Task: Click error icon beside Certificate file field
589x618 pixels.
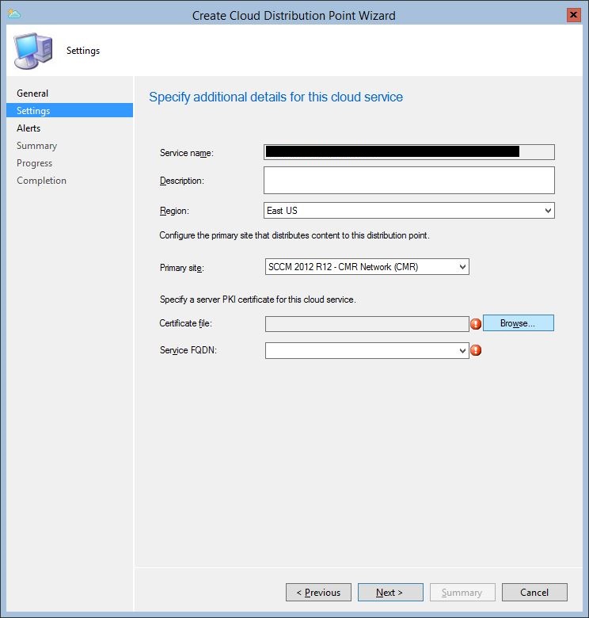Action: coord(476,323)
